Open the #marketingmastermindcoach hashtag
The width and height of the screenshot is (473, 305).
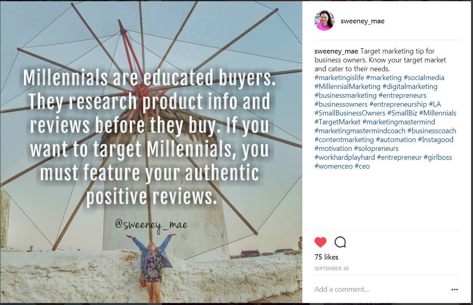pos(360,131)
